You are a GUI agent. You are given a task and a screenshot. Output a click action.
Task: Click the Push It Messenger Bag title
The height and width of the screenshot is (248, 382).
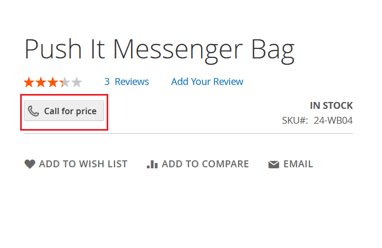159,49
